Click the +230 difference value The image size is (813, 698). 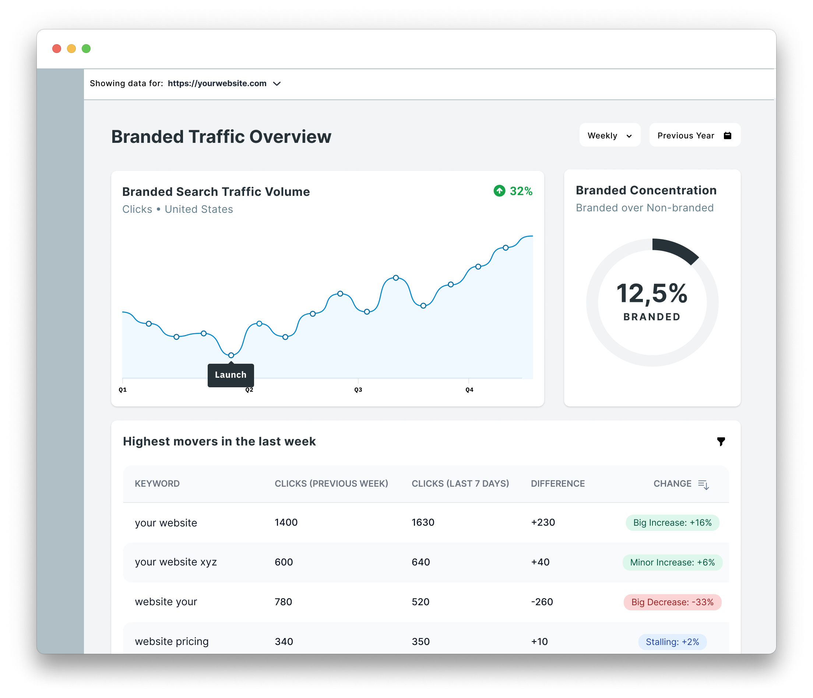click(x=543, y=522)
